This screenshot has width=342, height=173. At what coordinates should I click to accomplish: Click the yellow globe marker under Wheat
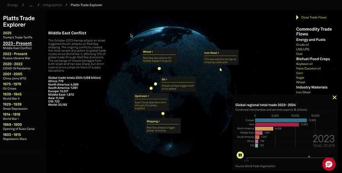point(159,68)
